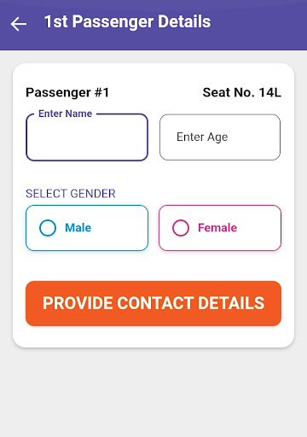Click the blue Male label text

pyautogui.click(x=78, y=228)
